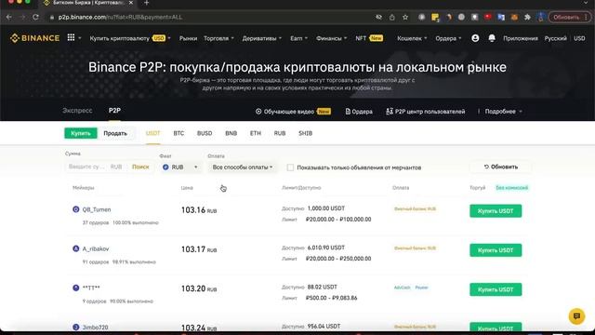
Task: Select the SHIB crypto tab
Action: (x=306, y=133)
